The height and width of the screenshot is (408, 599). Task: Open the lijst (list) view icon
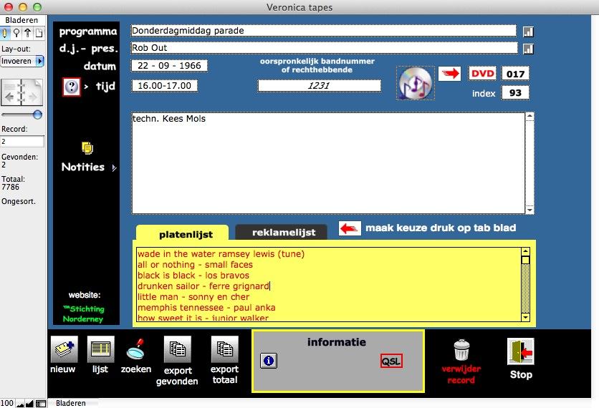[100, 350]
